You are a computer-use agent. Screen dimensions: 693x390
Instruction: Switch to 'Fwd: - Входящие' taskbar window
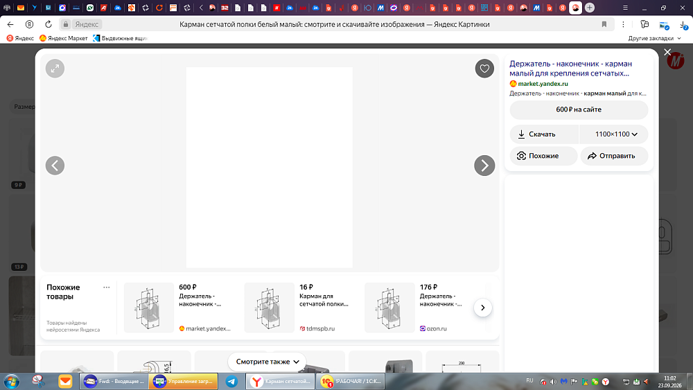[114, 382]
